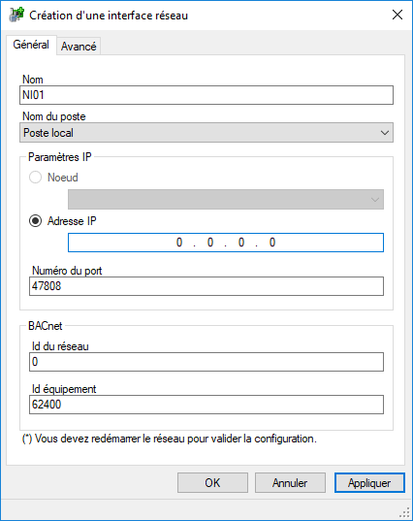Select the Adresse IP radio option
This screenshot has width=413, height=521.
(x=35, y=221)
